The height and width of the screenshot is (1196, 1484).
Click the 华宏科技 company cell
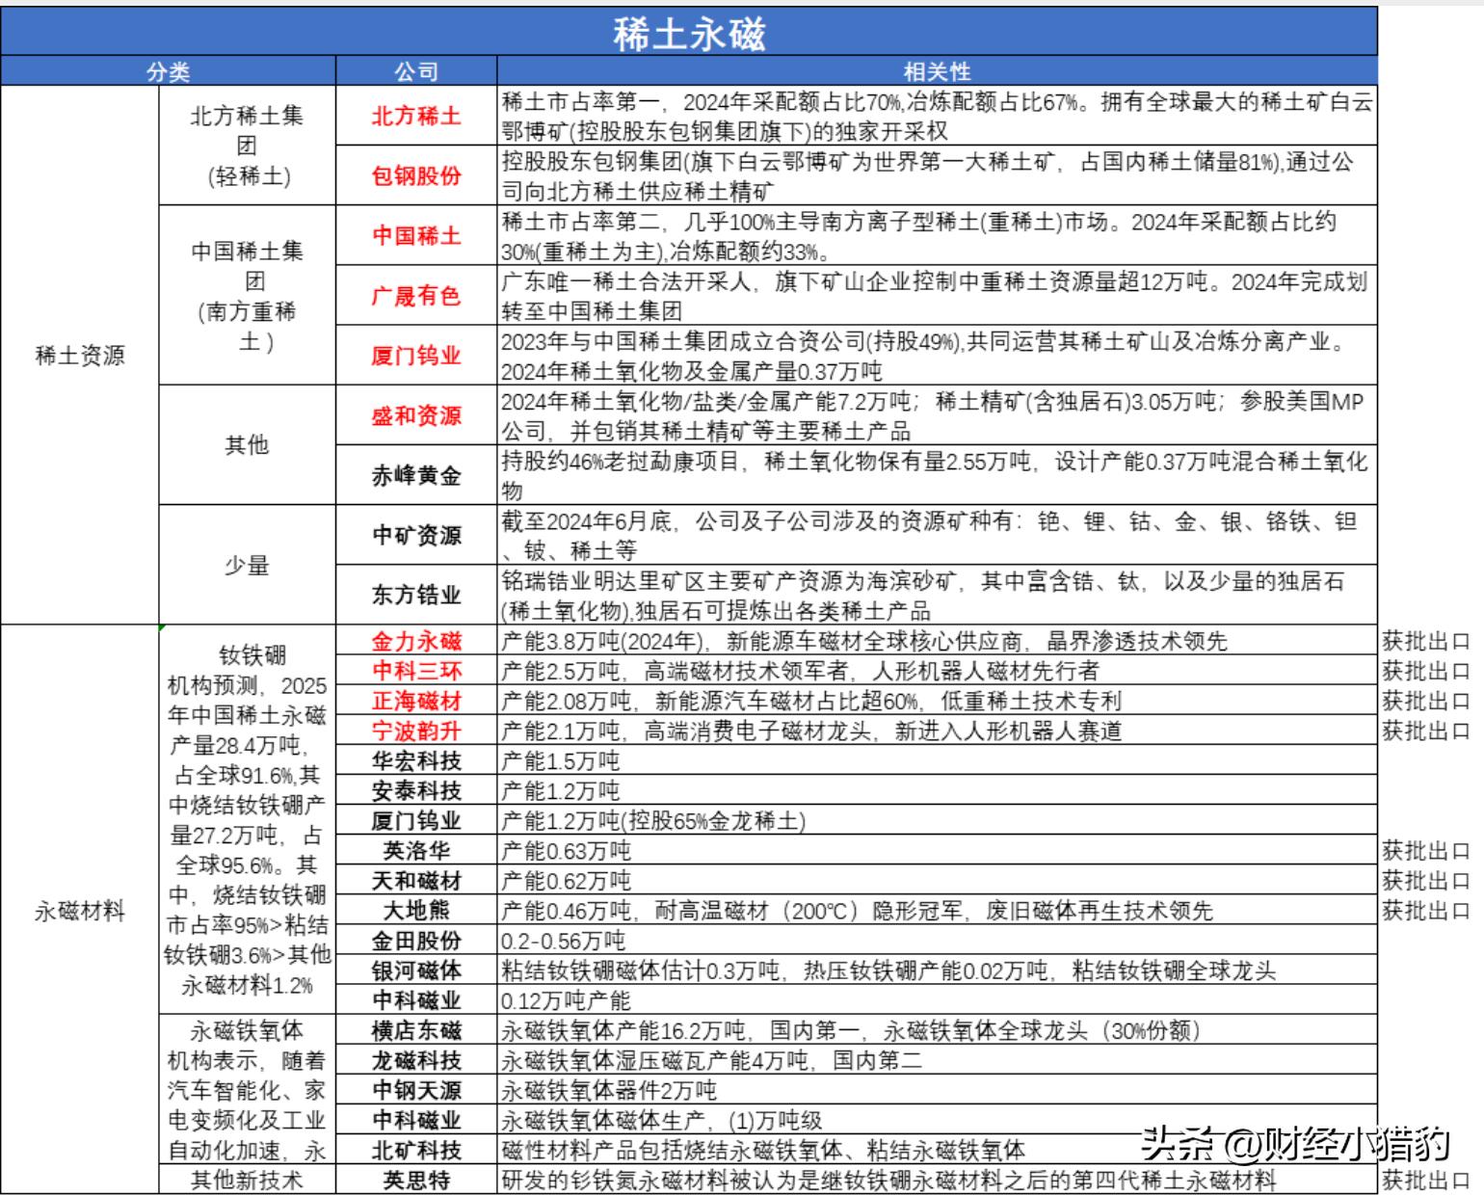(x=416, y=759)
